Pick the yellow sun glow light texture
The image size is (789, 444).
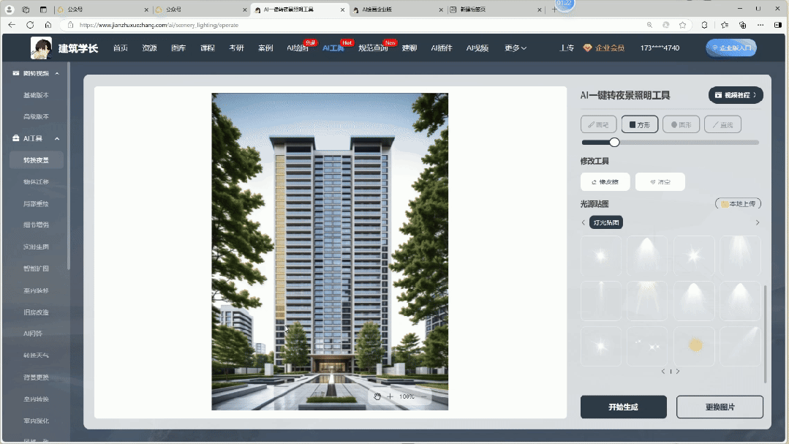[x=694, y=346]
